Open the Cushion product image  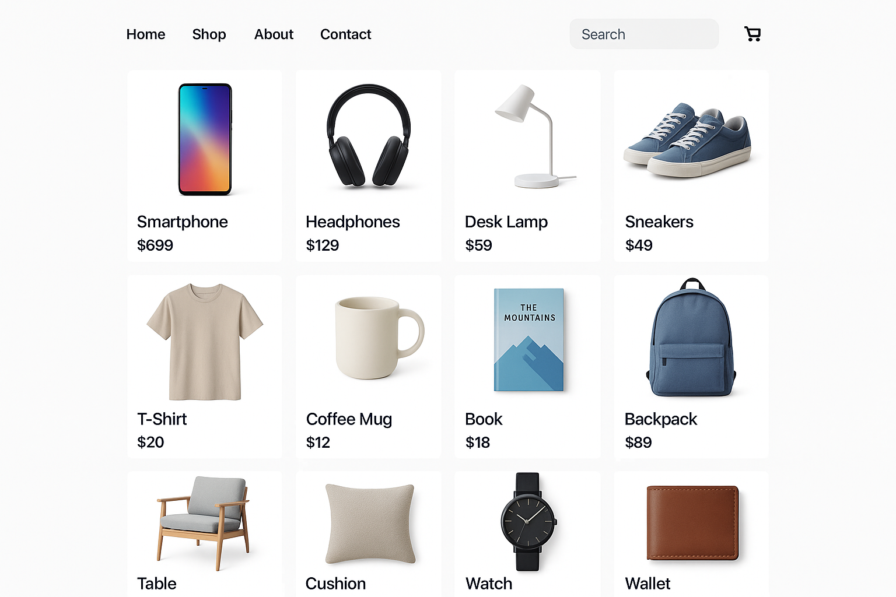pyautogui.click(x=370, y=524)
